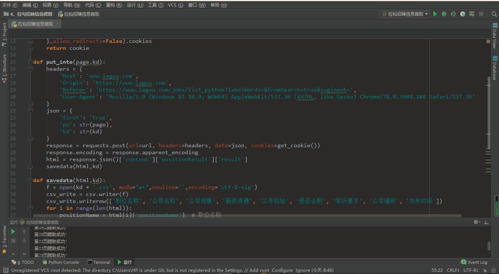Open Search Everywhere magnifier icon
The image size is (499, 274).
click(x=494, y=14)
